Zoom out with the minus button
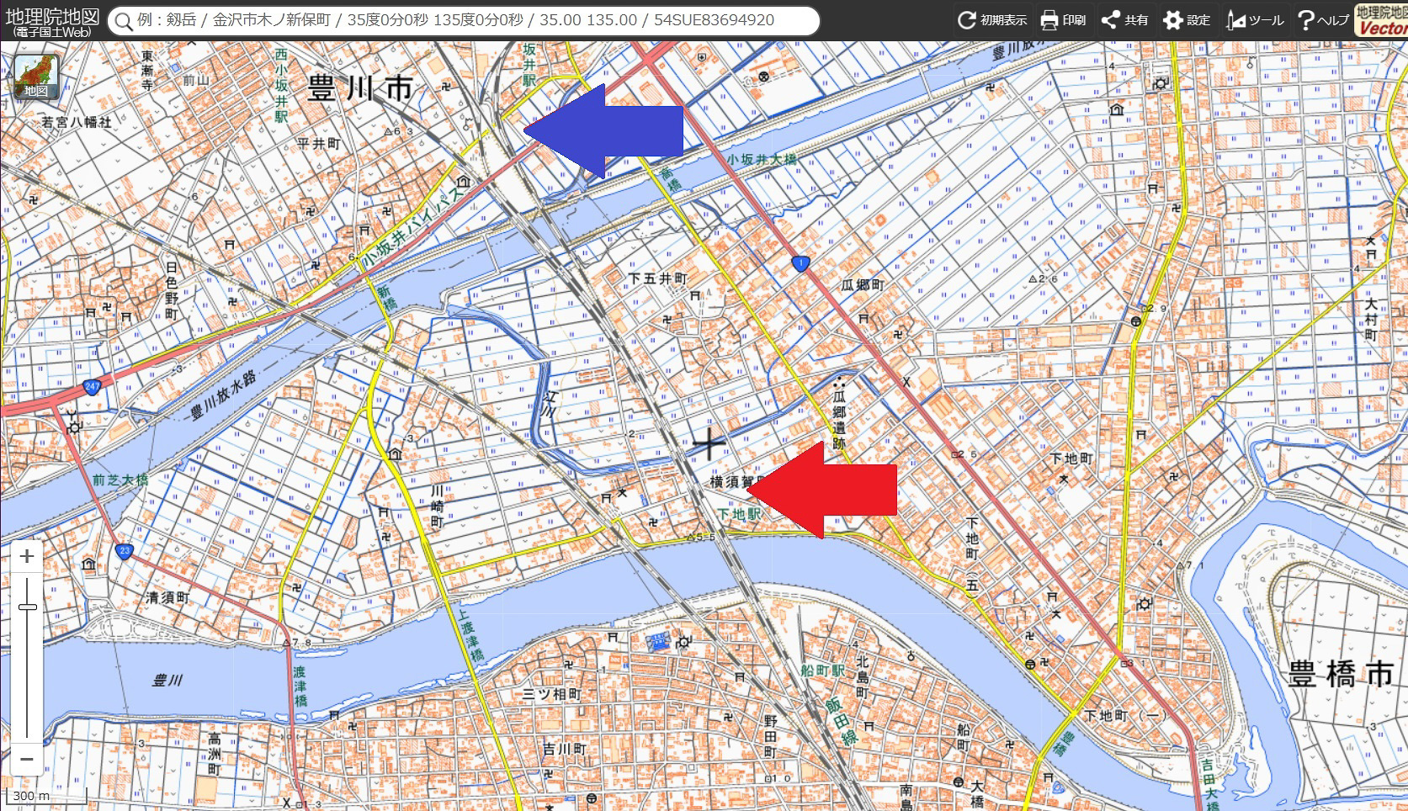The image size is (1408, 811). pos(27,759)
